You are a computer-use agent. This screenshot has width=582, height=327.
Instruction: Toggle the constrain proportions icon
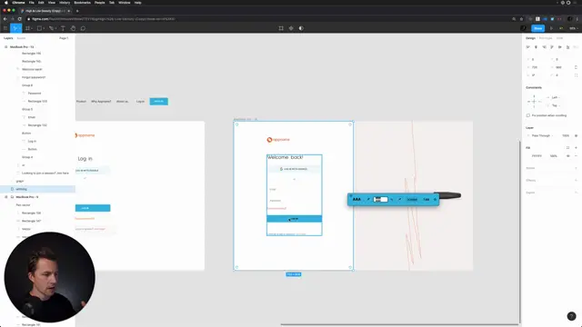point(576,67)
